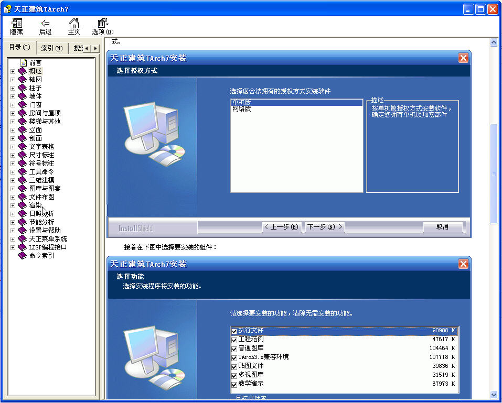
Task: Click the book icon beside LISP编程接口
Action: pos(23,247)
